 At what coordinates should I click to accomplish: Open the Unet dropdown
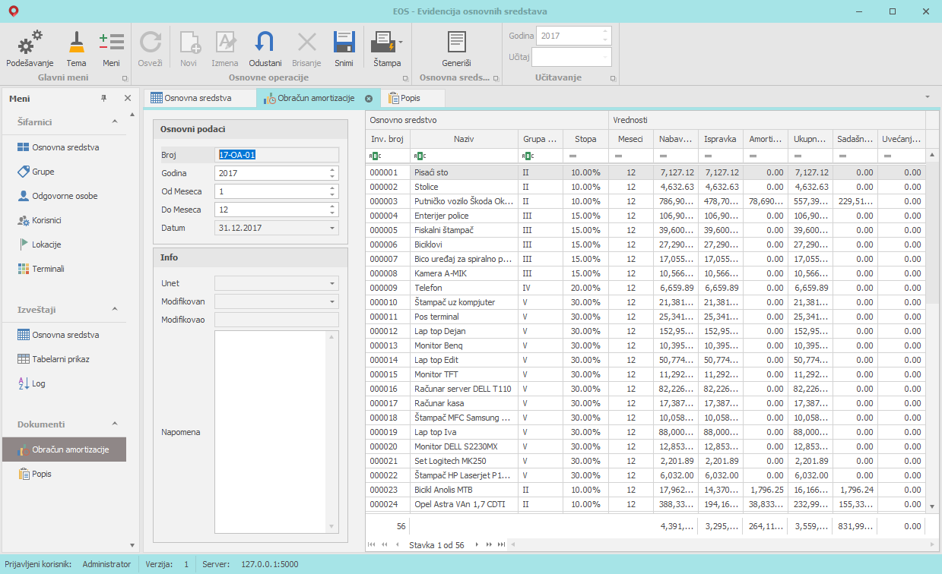click(332, 283)
